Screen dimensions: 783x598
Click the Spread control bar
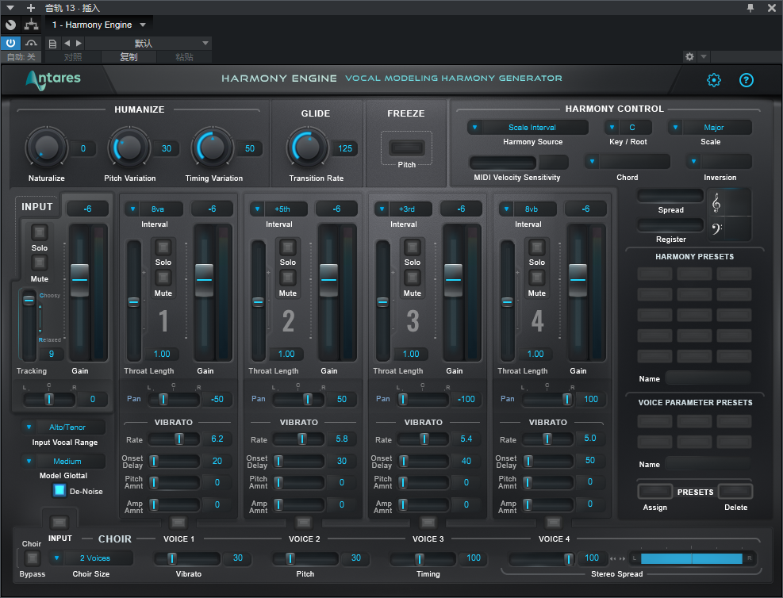click(x=670, y=195)
